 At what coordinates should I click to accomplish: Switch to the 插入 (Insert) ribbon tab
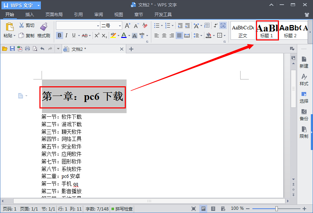coord(30,15)
